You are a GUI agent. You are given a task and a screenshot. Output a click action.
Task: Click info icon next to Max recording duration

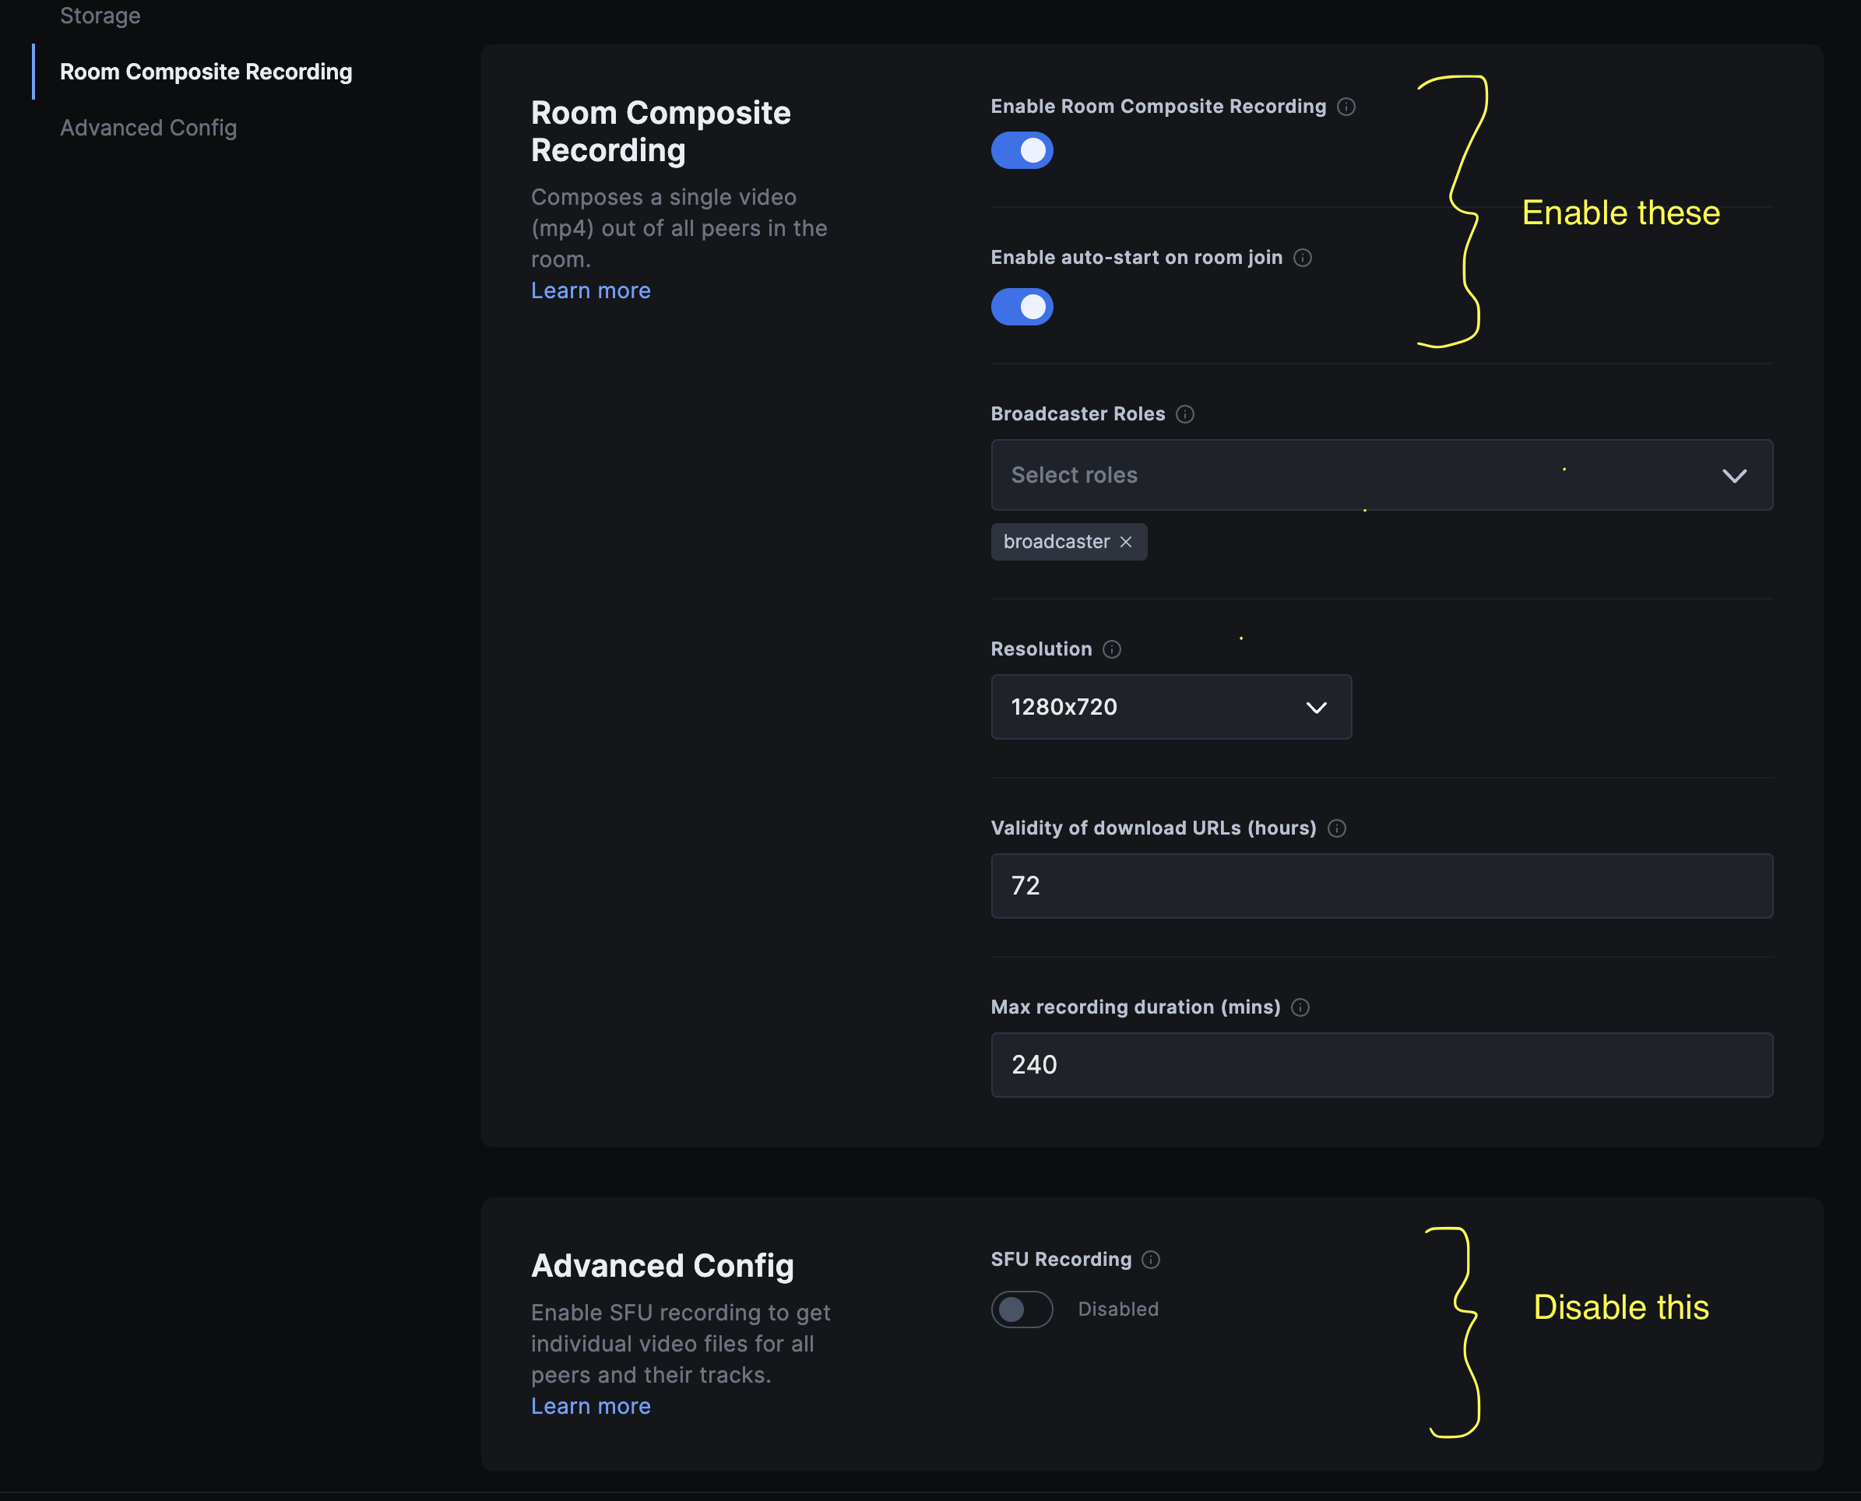(x=1300, y=1007)
